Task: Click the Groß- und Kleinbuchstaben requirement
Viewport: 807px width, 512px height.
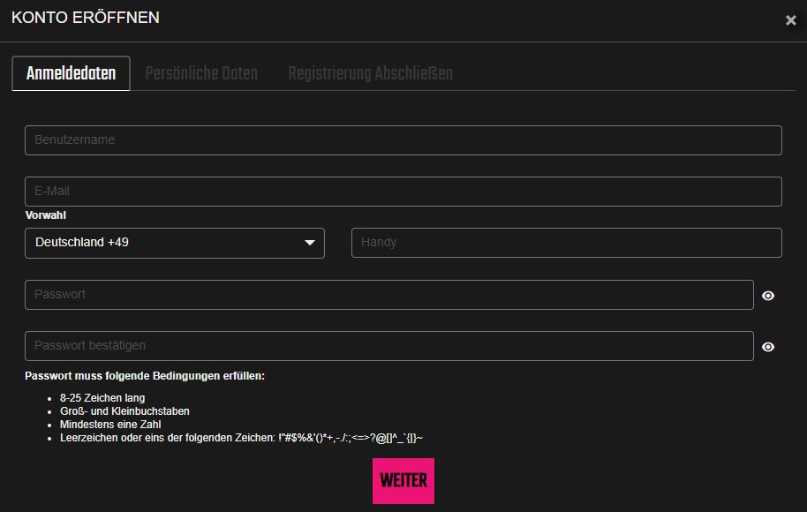Action: (x=124, y=411)
